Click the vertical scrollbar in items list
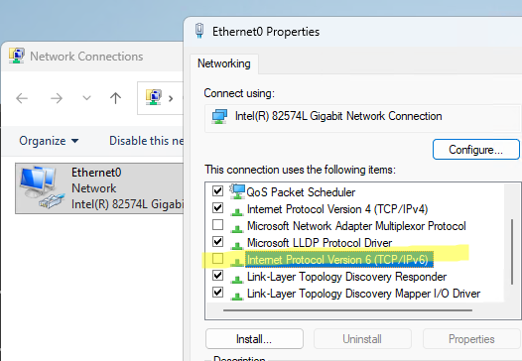Image resolution: width=522 pixels, height=361 pixels. 512,252
